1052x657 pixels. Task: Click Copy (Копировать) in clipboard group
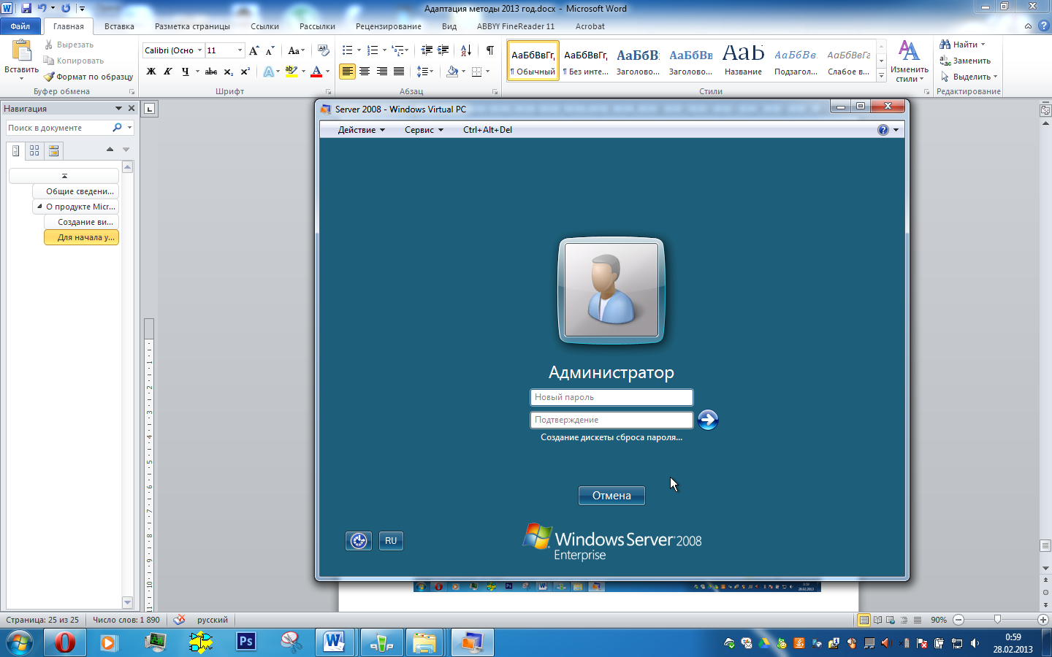pyautogui.click(x=74, y=61)
